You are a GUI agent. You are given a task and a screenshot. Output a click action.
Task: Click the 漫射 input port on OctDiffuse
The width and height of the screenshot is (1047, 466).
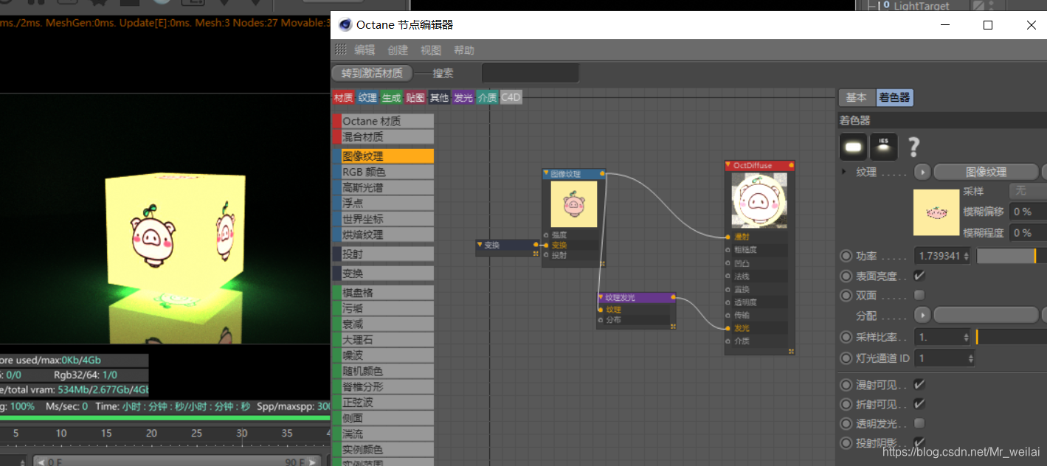(728, 237)
